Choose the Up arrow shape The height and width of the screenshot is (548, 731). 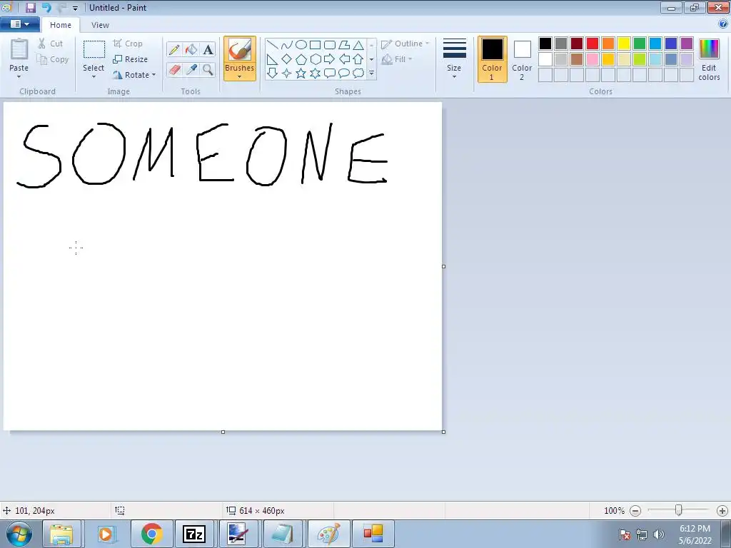358,59
